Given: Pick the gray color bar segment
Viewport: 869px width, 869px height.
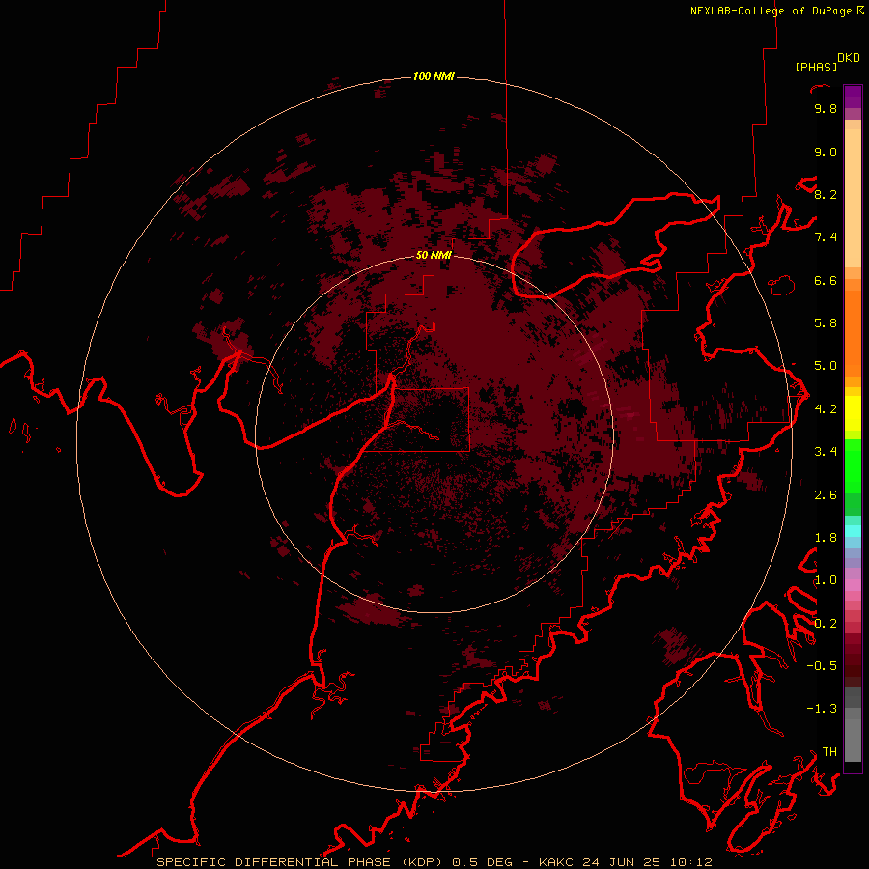Looking at the screenshot, I should 853,740.
